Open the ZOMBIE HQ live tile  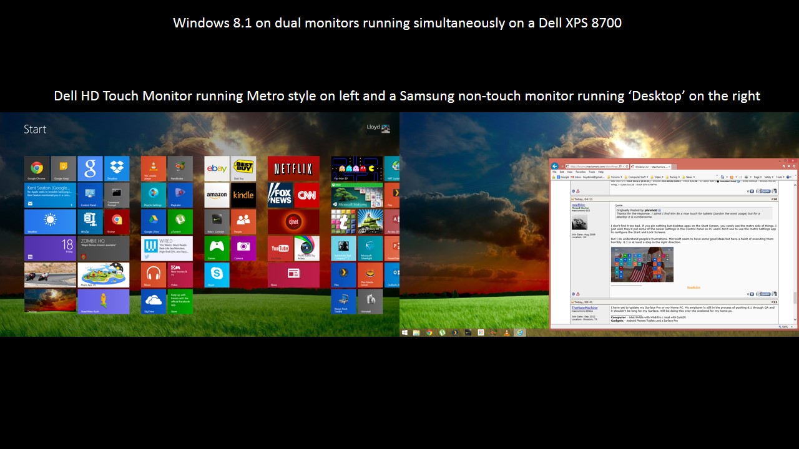click(104, 248)
